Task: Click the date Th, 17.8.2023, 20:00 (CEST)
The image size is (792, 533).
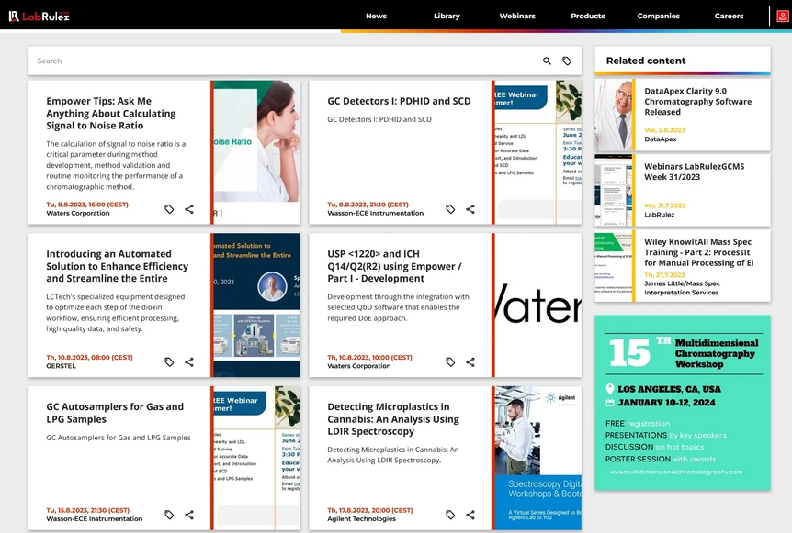Action: click(x=369, y=510)
